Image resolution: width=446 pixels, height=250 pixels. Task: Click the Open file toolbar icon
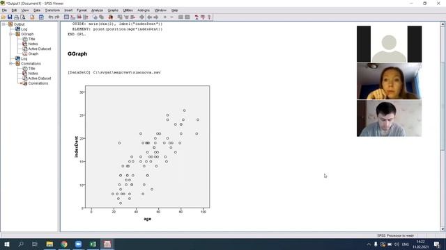pyautogui.click(x=3, y=17)
